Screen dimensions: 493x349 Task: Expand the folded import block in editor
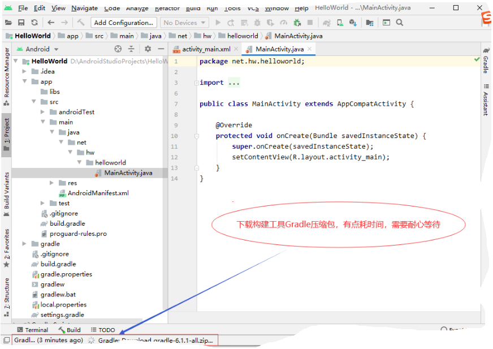(197, 83)
